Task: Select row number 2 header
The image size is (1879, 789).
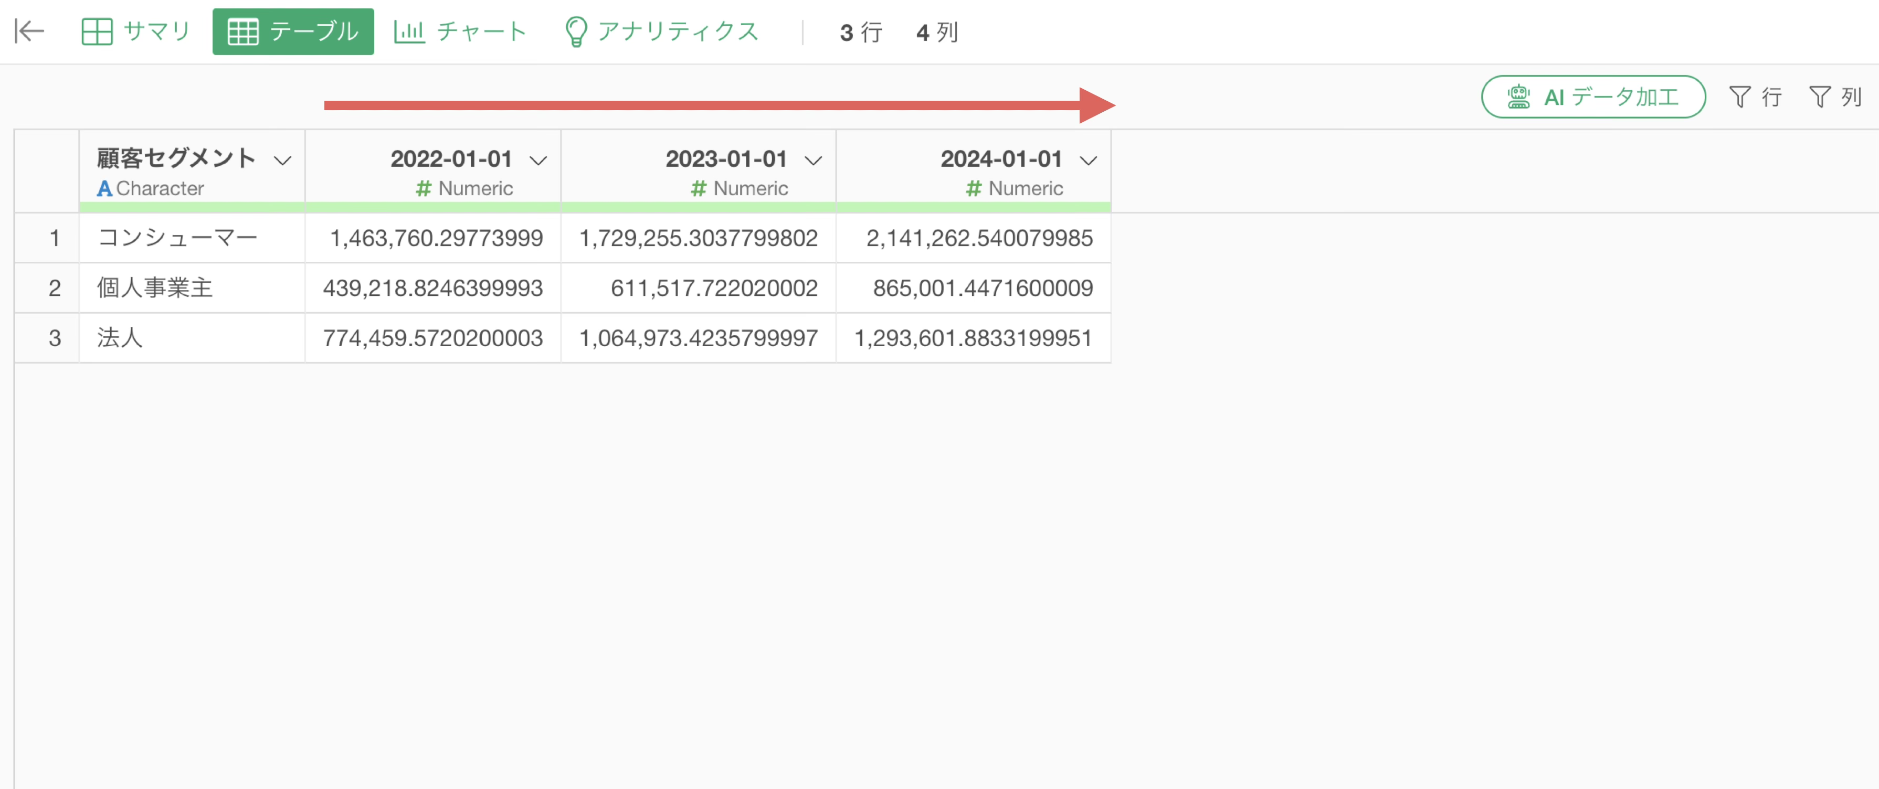Action: 54,288
